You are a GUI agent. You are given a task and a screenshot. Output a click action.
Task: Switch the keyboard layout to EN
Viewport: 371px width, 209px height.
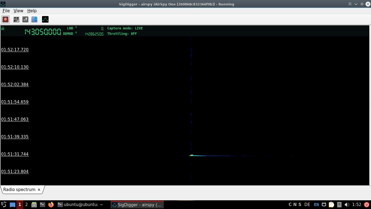pos(316,205)
